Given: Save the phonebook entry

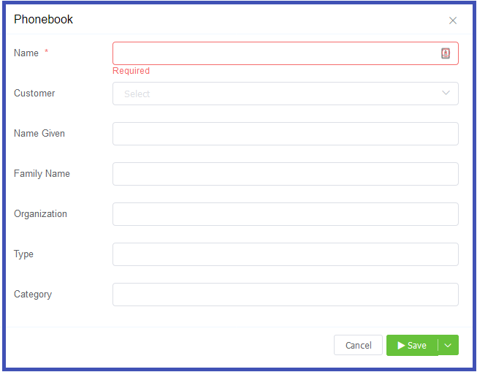Looking at the screenshot, I should pos(412,345).
